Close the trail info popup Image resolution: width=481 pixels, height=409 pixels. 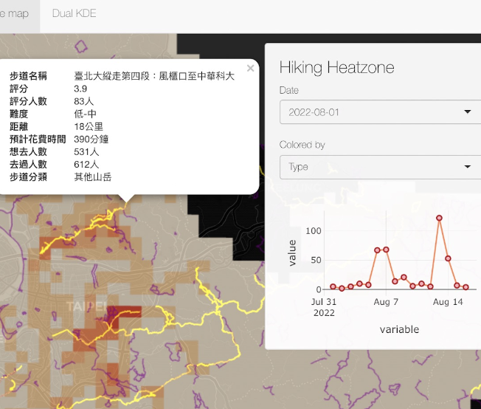coord(250,68)
